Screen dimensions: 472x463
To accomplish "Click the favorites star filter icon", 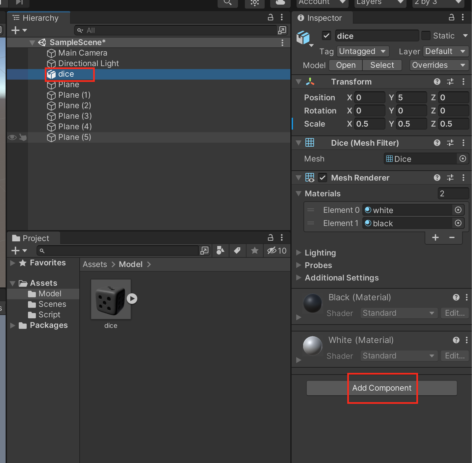I will (x=254, y=251).
